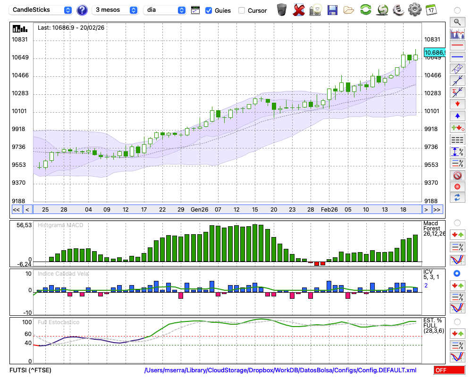Open the folder icon in top toolbar
The height and width of the screenshot is (377, 472).
pyautogui.click(x=349, y=10)
